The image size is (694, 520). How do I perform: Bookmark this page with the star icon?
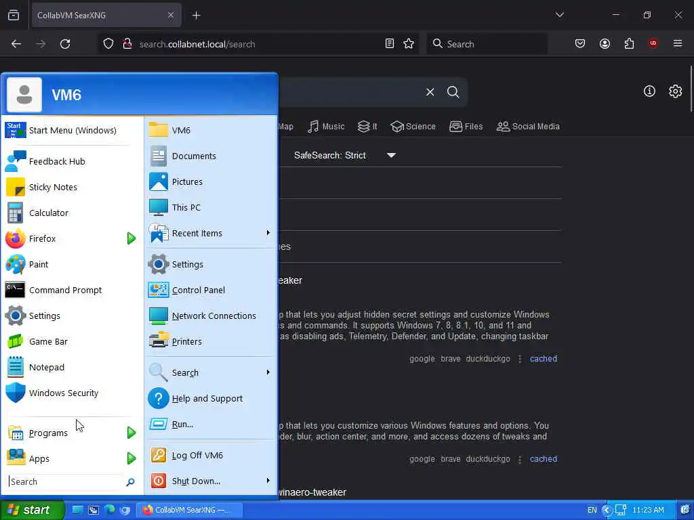[409, 44]
